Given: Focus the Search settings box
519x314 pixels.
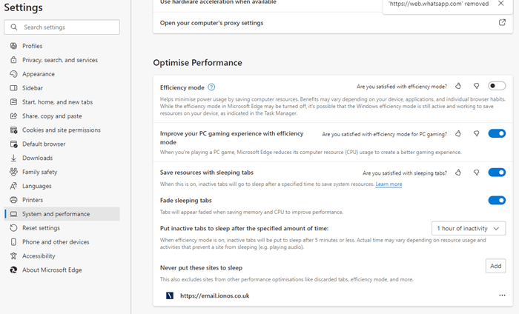Looking at the screenshot, I should (62, 27).
